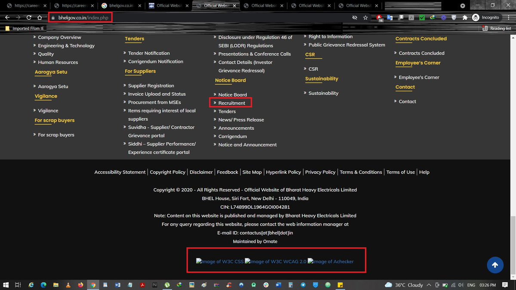516x290 pixels.
Task: Click the Incognito profile badge
Action: pyautogui.click(x=486, y=18)
